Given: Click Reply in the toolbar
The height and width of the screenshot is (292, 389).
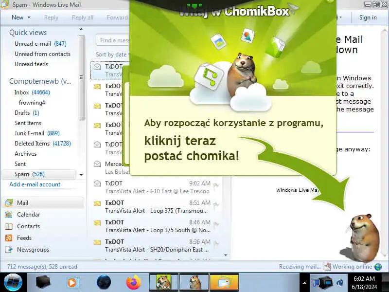Looking at the screenshot, I should 51,18.
